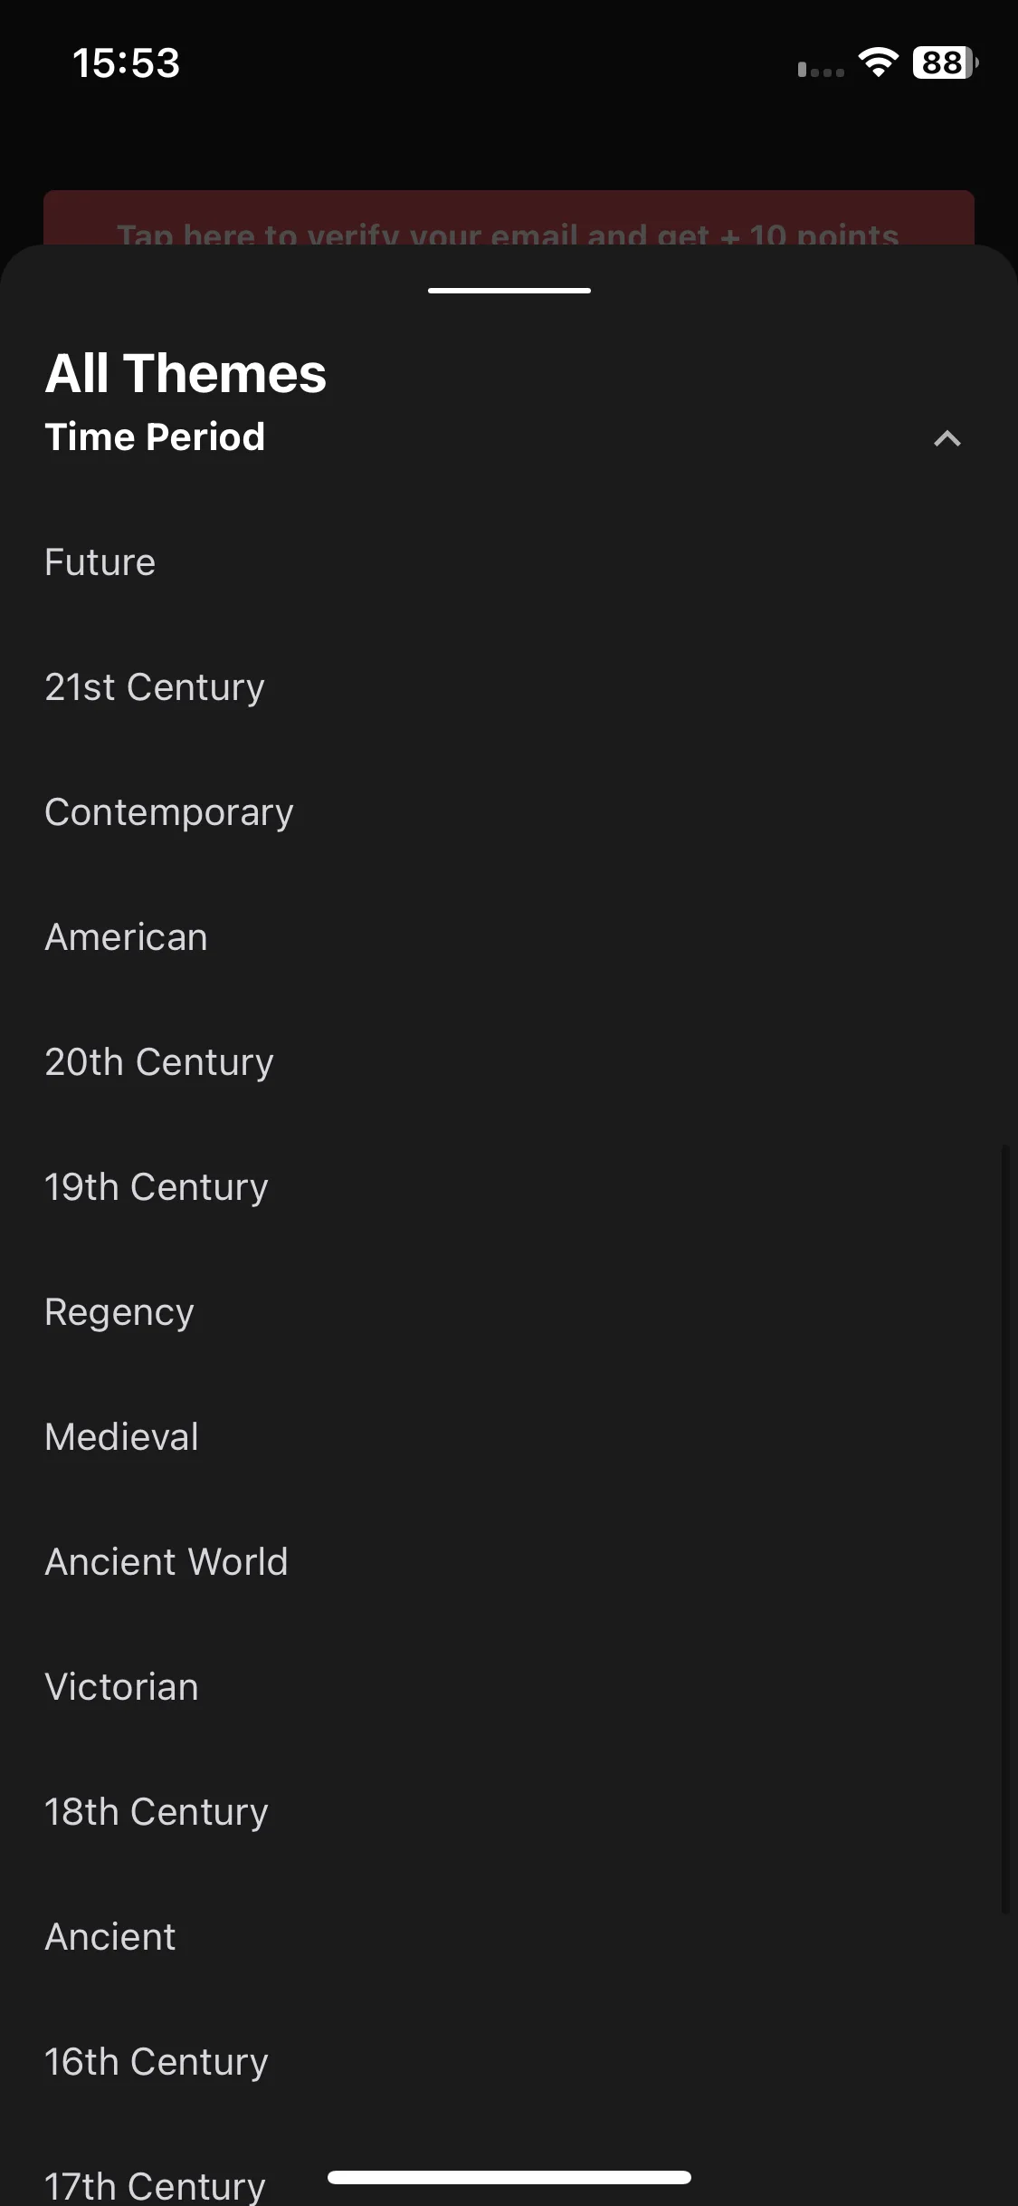The width and height of the screenshot is (1018, 2206).
Task: Tap the sheet drag handle bar
Action: click(x=509, y=291)
